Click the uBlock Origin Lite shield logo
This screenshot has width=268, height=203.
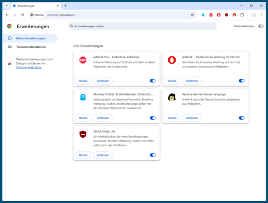coord(83,134)
